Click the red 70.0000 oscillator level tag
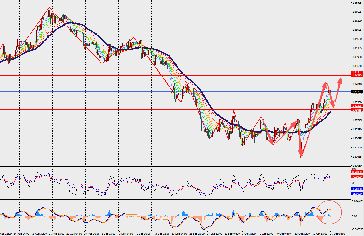The image size is (364, 236). pos(357,177)
